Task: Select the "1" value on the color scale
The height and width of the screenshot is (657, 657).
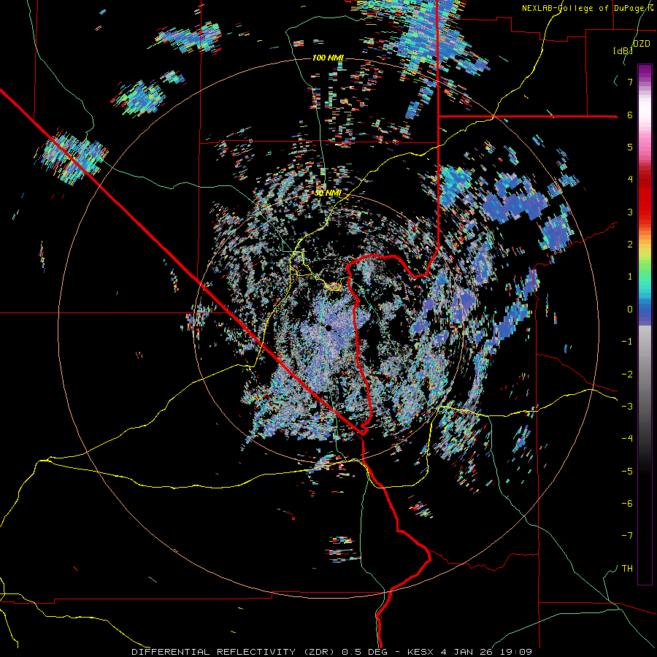Action: (630, 277)
